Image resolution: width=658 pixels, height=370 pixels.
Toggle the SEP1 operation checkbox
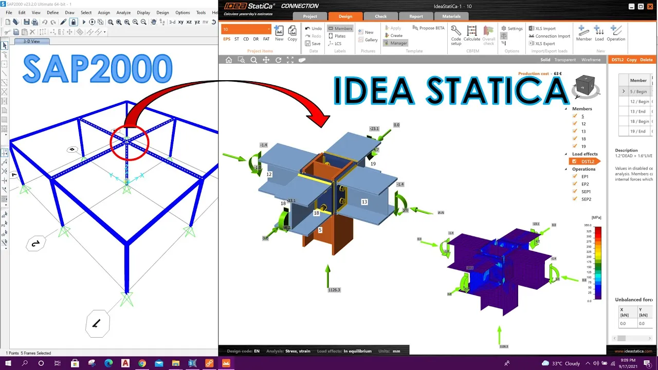click(x=575, y=191)
